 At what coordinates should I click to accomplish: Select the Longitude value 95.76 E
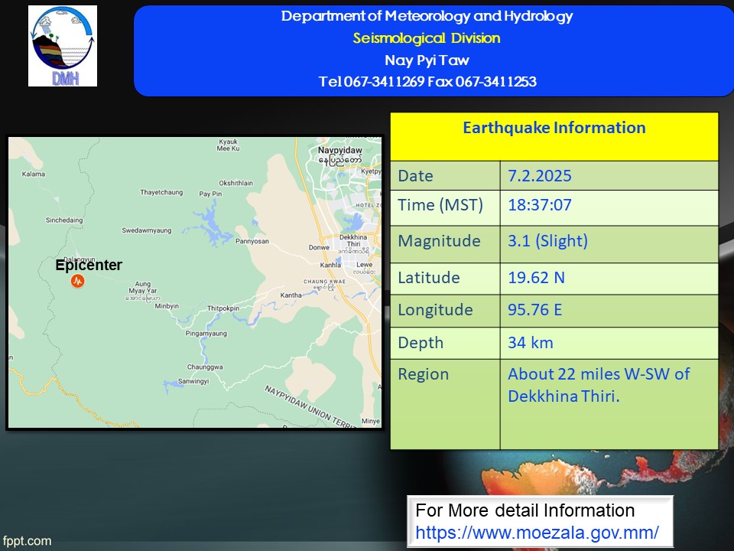click(x=535, y=310)
